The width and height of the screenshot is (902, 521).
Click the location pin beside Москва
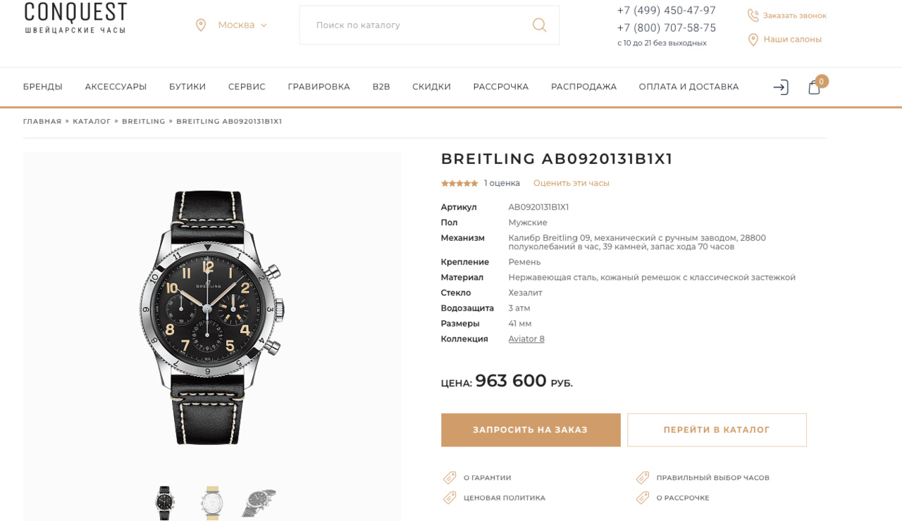pyautogui.click(x=201, y=25)
